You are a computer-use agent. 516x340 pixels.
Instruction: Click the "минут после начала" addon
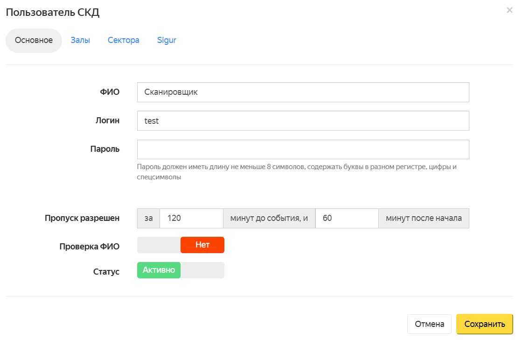tap(424, 218)
